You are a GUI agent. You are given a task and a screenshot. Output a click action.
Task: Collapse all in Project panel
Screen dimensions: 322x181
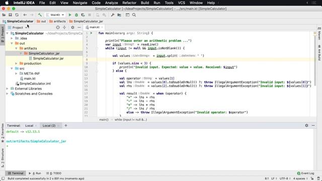coord(64,28)
